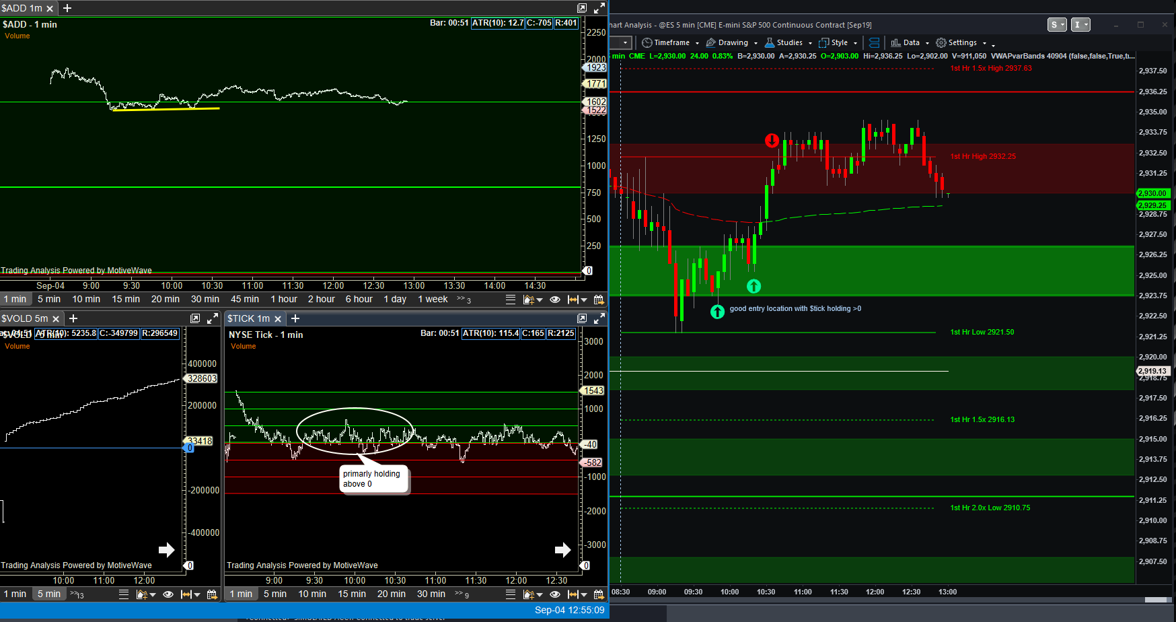Switch to the $ADD 1m tab
Image resolution: width=1176 pixels, height=622 pixels.
[22, 8]
